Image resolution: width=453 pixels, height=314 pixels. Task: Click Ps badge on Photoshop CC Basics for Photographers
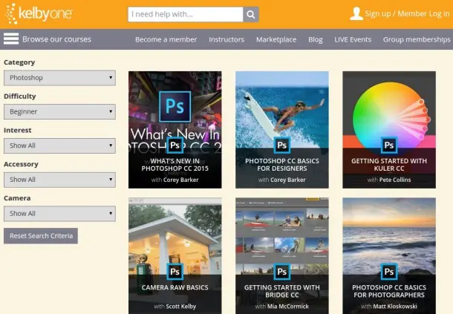(389, 272)
